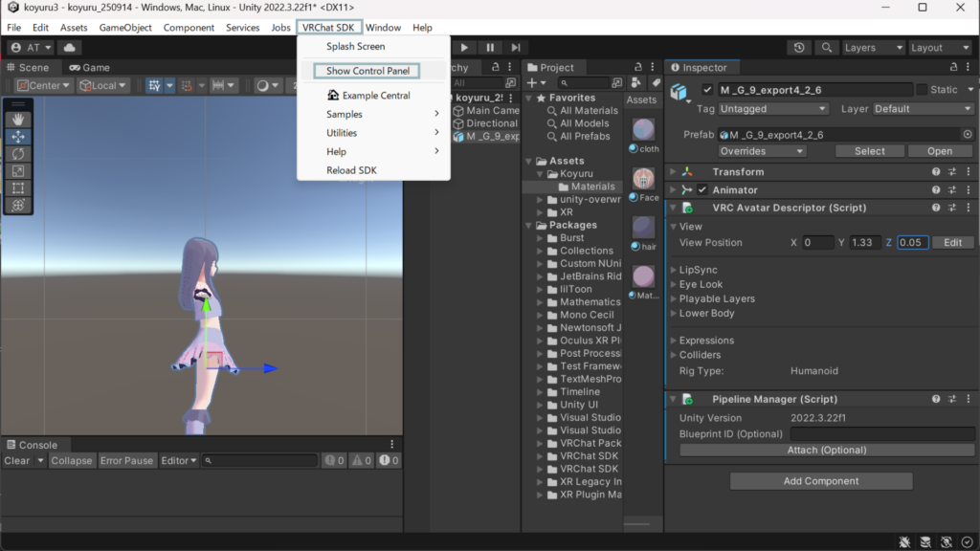This screenshot has width=980, height=551.
Task: Toggle Error Pause in the Console
Action: click(x=126, y=461)
